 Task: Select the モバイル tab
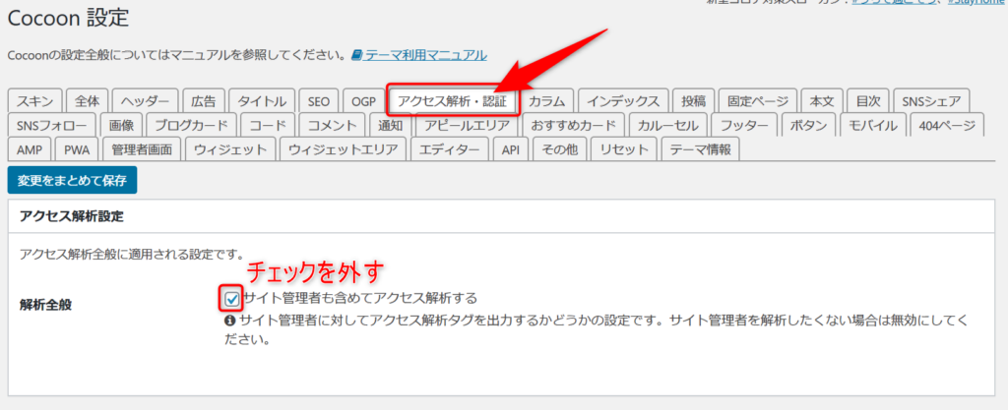[x=872, y=125]
